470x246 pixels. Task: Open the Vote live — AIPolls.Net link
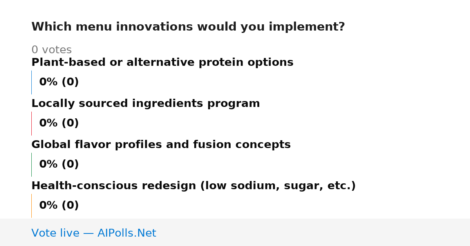(94, 233)
